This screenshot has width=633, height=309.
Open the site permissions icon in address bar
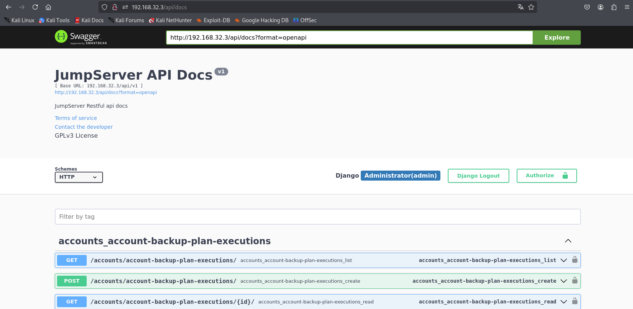125,7
